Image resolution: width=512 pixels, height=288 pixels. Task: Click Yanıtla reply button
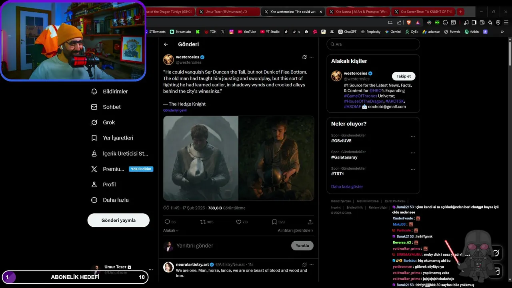pos(302,246)
